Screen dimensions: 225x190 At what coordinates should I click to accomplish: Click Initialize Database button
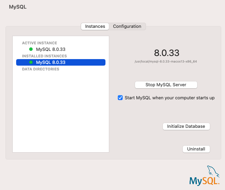186,126
